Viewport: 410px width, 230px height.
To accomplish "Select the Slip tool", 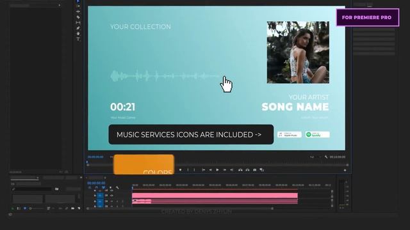I will [78, 23].
